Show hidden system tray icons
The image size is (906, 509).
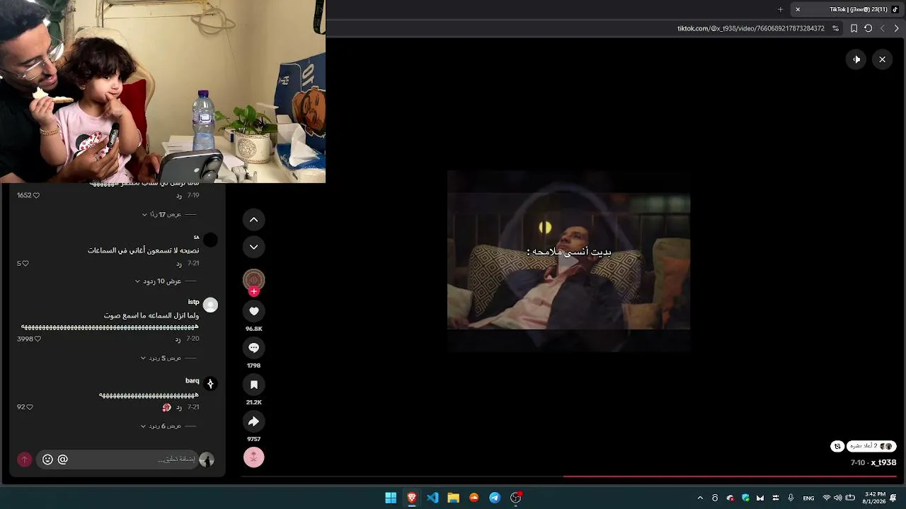[x=700, y=498]
